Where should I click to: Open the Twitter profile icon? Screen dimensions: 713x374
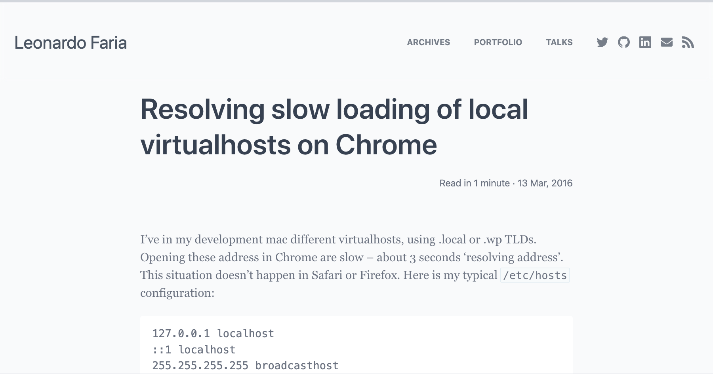tap(602, 42)
